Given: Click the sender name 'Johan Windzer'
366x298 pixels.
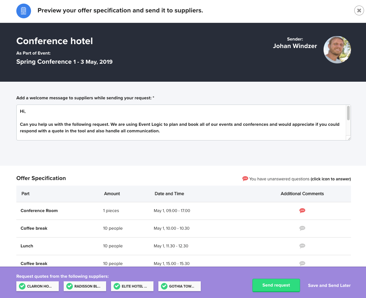Looking at the screenshot, I should point(295,46).
